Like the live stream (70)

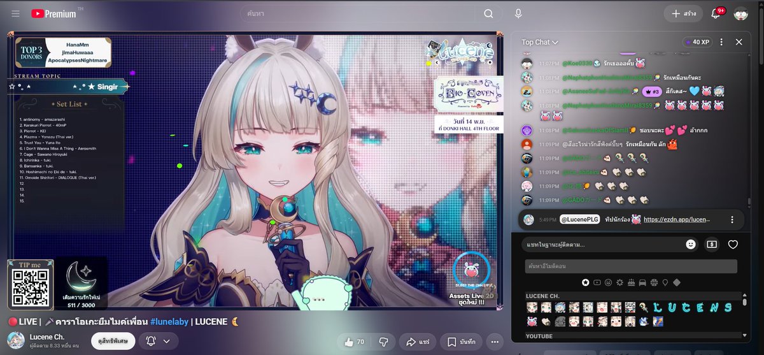(x=354, y=342)
